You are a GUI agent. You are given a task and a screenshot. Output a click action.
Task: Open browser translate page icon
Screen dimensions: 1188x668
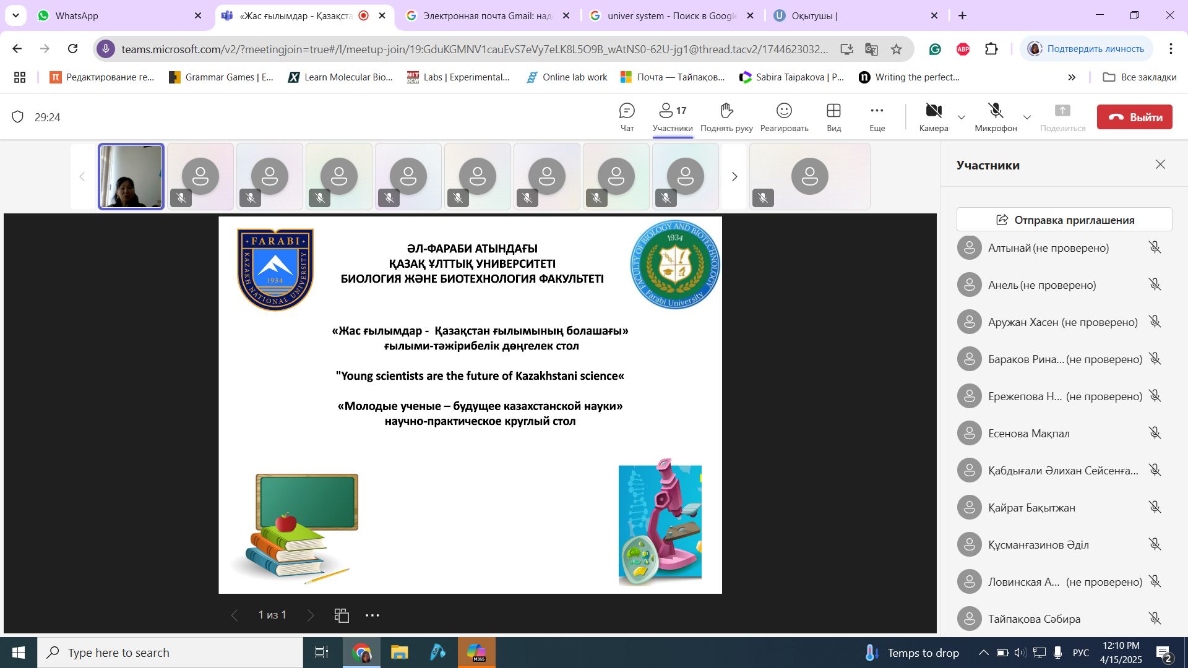871,49
